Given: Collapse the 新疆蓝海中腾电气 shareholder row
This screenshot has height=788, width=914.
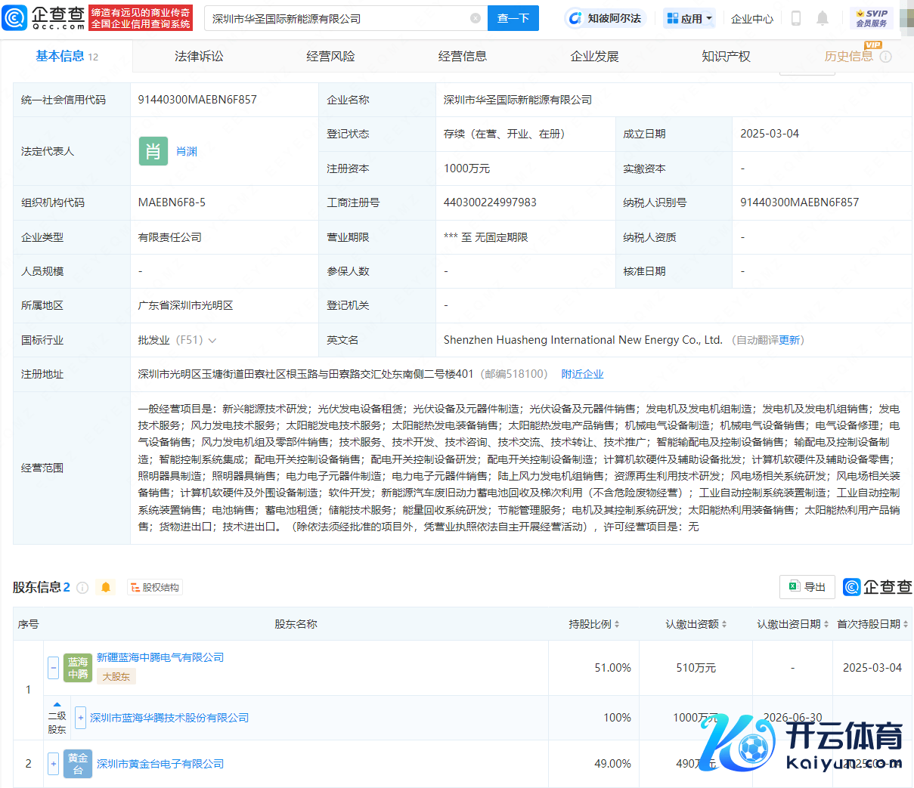Looking at the screenshot, I should [x=53, y=667].
